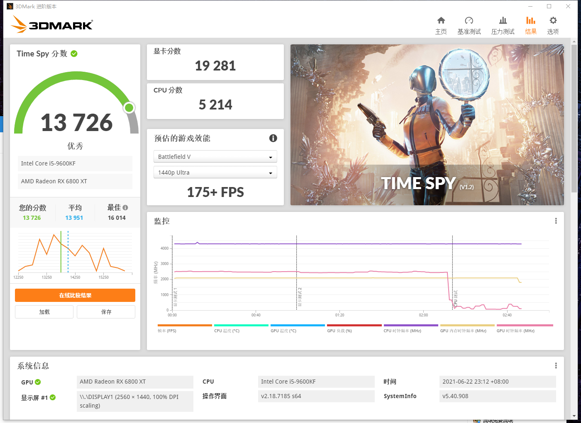
Task: Click the 显卡分数 19 281 value
Action: pos(215,66)
